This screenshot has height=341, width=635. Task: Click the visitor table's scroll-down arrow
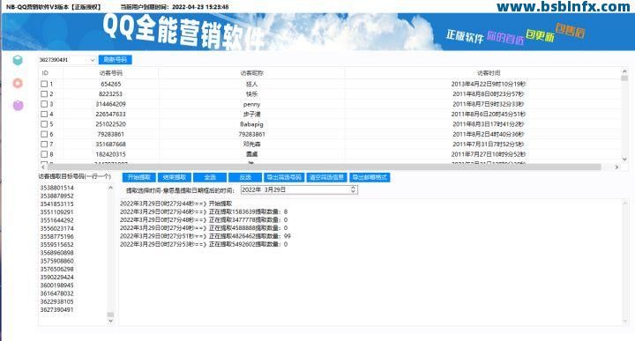[x=624, y=159]
